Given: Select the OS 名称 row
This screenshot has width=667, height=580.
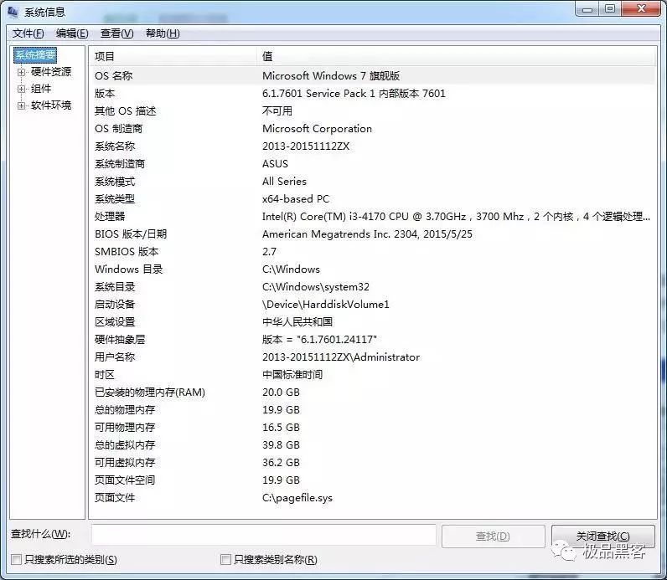Looking at the screenshot, I should click(373, 75).
